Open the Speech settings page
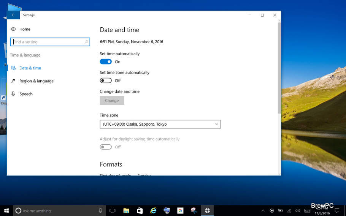346x216 pixels. (26, 94)
